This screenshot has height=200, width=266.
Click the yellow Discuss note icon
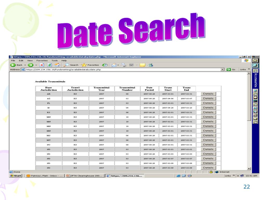coord(142,65)
